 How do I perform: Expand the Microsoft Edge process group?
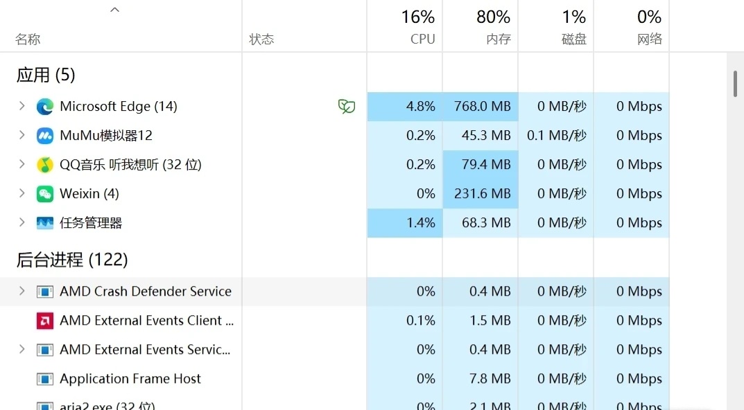pos(21,107)
